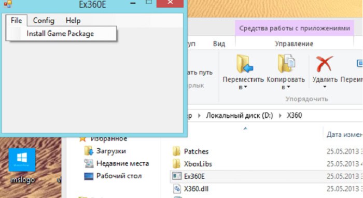Minimize the Ex360E window
Screen dimensions: 363x198
(x=133, y=3)
